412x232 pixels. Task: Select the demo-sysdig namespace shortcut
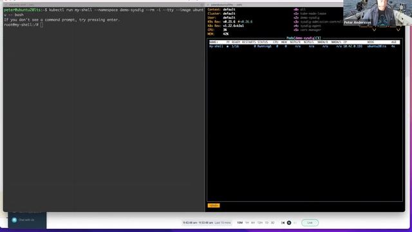click(x=306, y=17)
